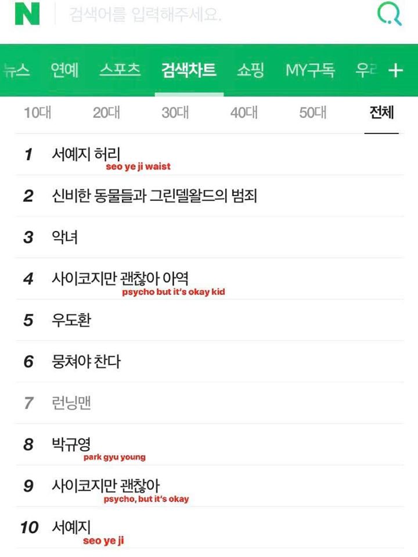Click the rank 3 term 악녀
Screen dimensions: 418x557
point(64,237)
